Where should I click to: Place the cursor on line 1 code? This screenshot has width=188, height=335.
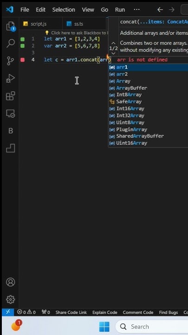72,39
